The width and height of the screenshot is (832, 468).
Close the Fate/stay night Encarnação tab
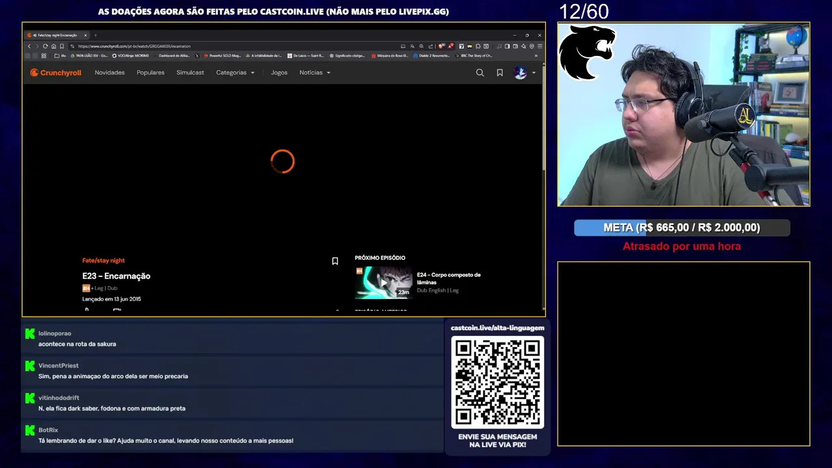pyautogui.click(x=85, y=35)
